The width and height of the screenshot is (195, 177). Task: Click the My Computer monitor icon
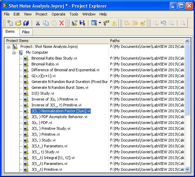pos(21,52)
